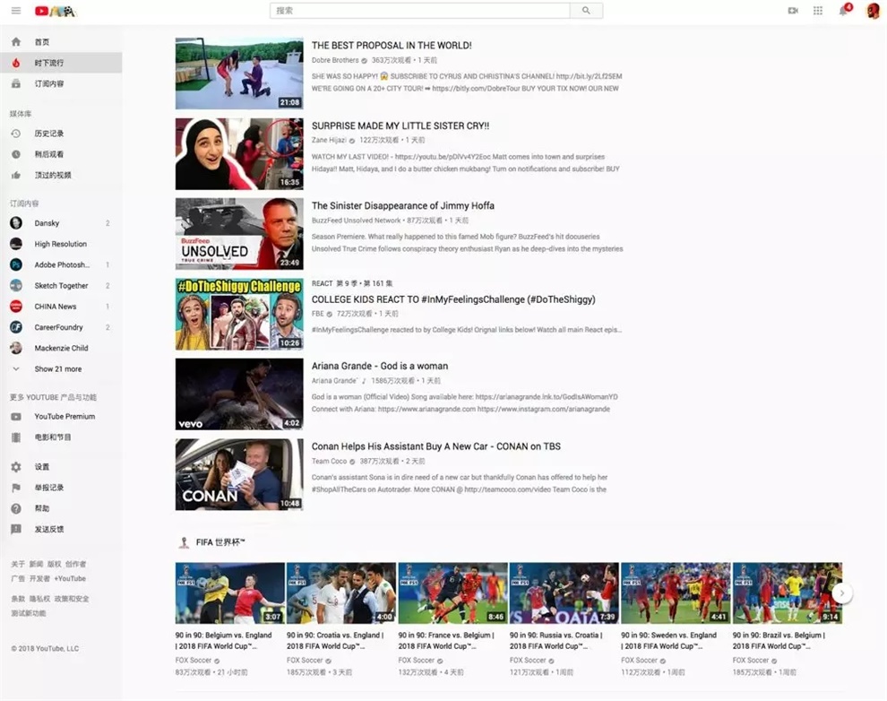The height and width of the screenshot is (701, 887).
Task: Click the YouTube logo
Action: 55,11
